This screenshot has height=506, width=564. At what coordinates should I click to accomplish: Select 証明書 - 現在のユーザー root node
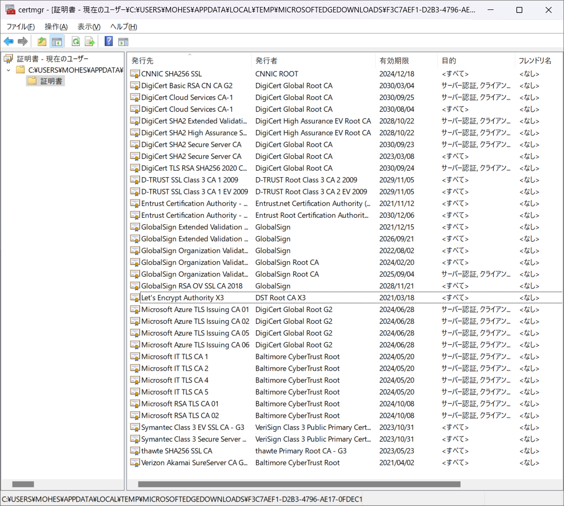point(53,59)
